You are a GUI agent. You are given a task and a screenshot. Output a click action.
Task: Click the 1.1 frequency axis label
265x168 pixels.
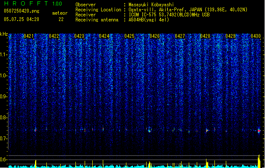[4, 55]
